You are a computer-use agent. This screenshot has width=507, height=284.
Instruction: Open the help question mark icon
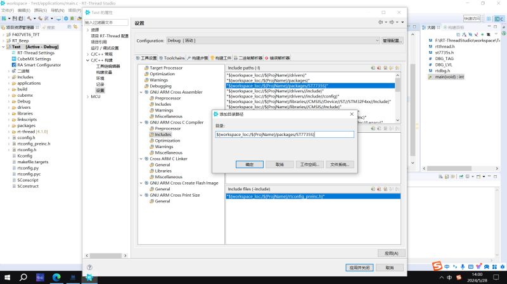[89, 267]
